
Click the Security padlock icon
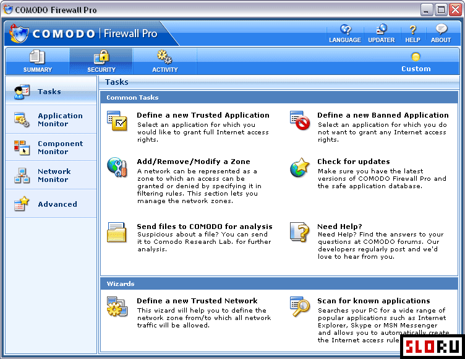coord(101,57)
